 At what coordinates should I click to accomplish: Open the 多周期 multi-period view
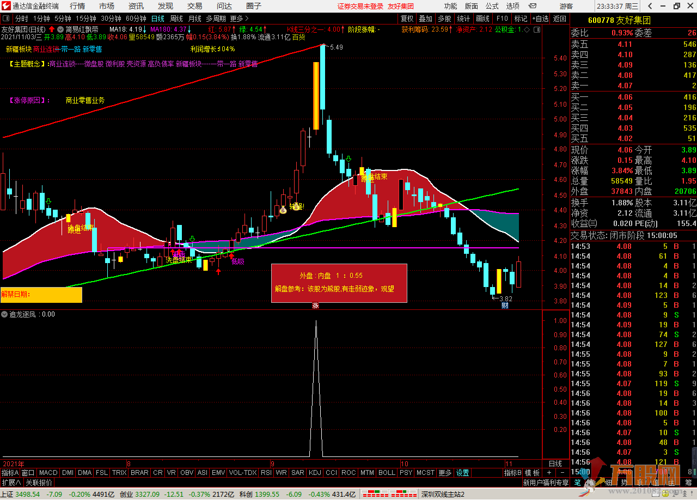click(216, 19)
